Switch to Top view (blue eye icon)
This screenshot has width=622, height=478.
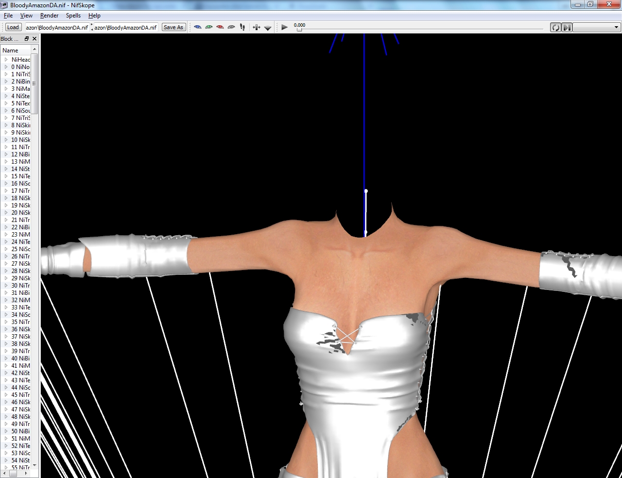tap(197, 27)
